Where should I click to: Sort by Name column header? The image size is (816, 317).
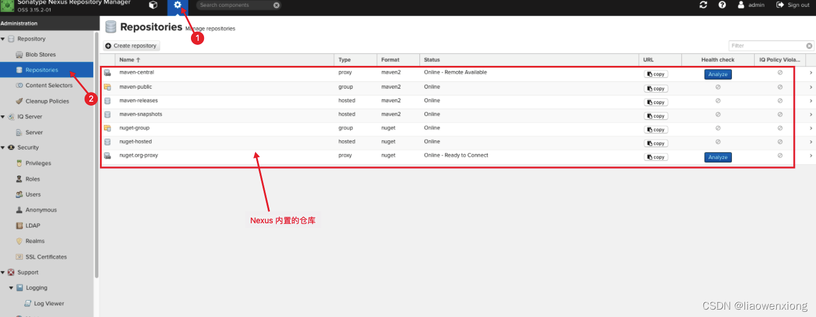(224, 60)
